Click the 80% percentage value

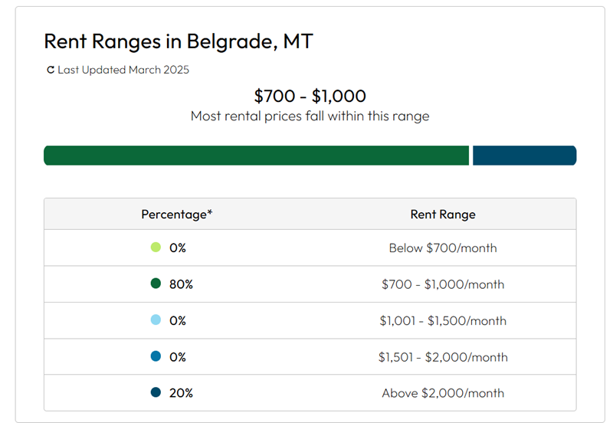[x=181, y=284]
